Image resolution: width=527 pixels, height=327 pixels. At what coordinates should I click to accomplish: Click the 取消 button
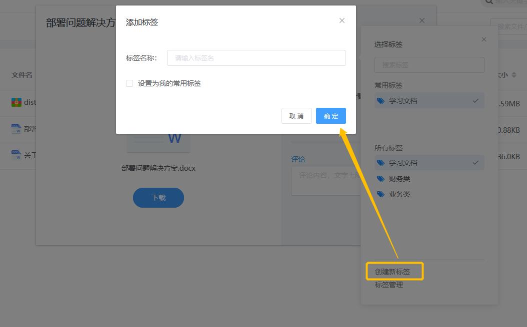(296, 116)
